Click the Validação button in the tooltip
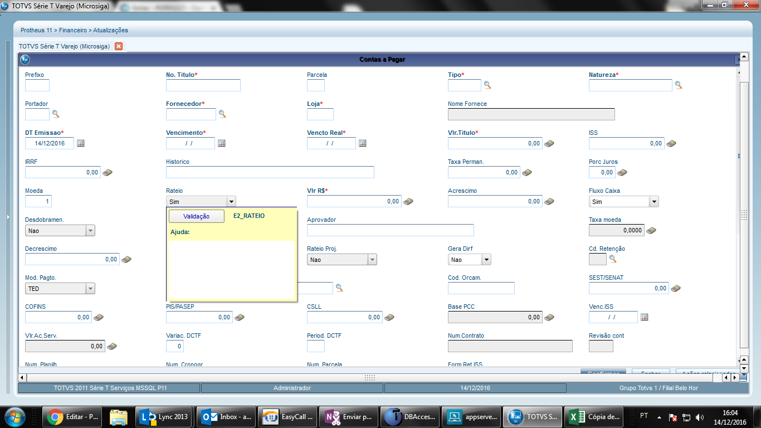 (197, 216)
